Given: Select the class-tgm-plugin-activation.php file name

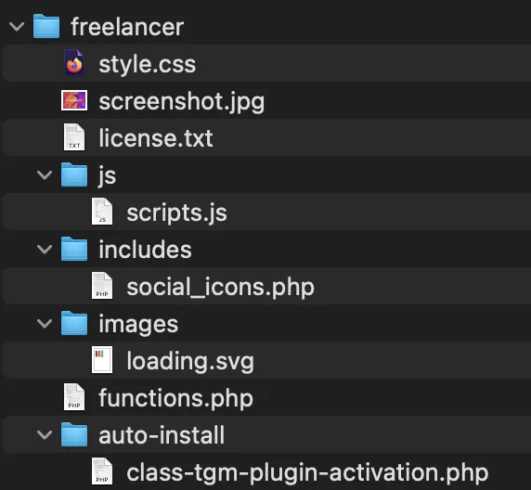Looking at the screenshot, I should (307, 472).
